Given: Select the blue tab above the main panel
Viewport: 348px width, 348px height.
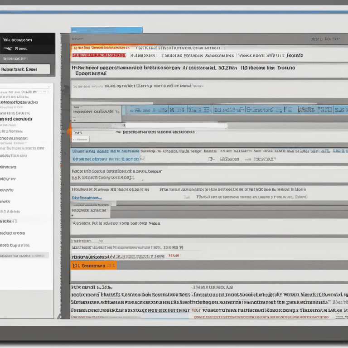Looking at the screenshot, I should 106,30.
